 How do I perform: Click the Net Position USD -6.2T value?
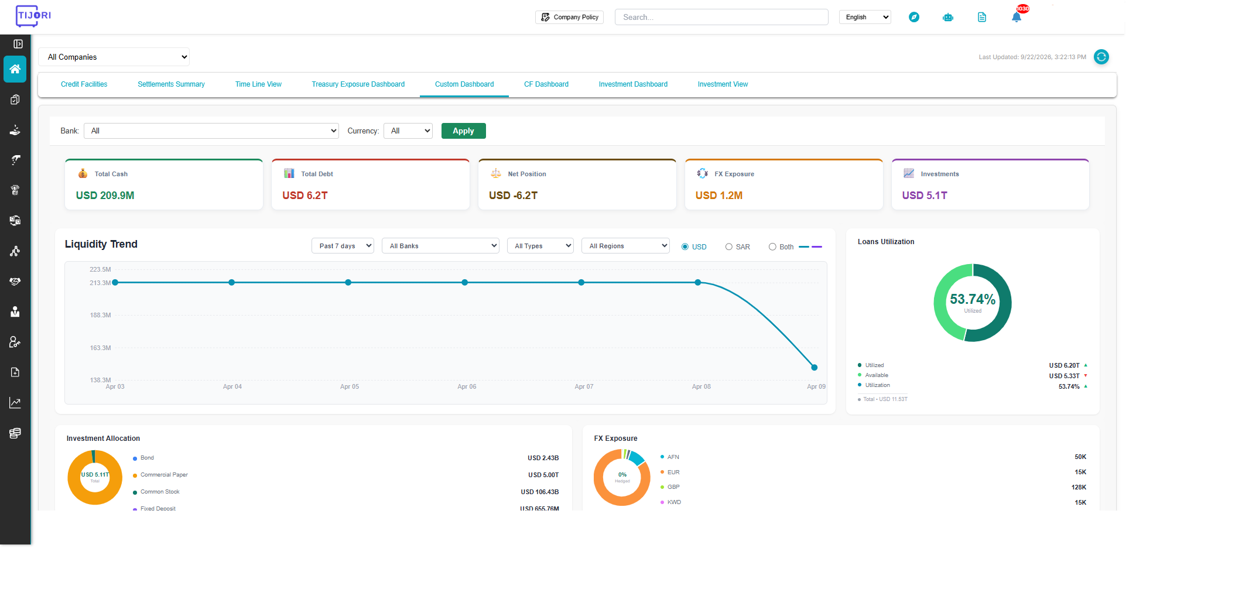[514, 196]
